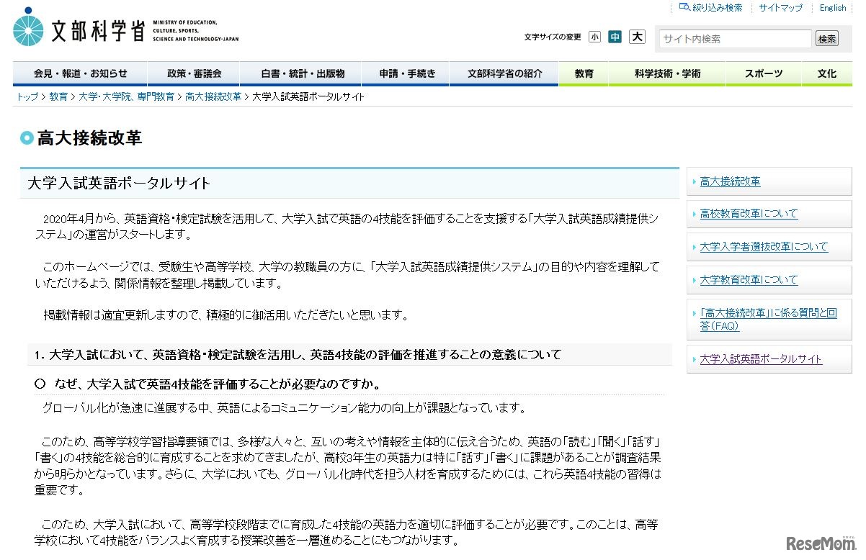Click inside the サイト内検索 search field
The height and width of the screenshot is (560, 866).
(733, 39)
